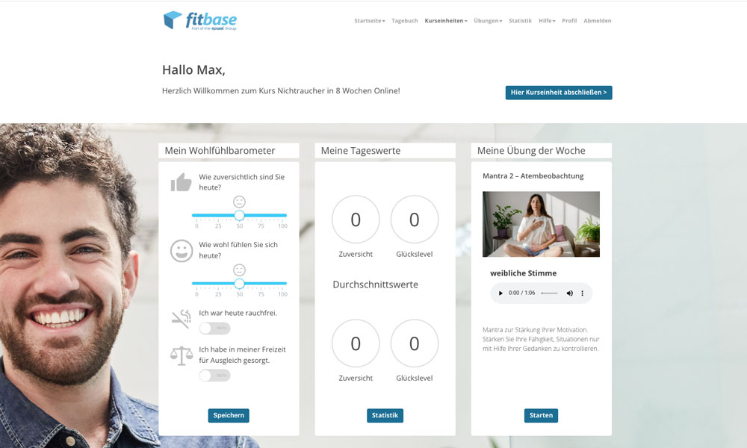Open the Tagebuch page
The image size is (747, 448).
pyautogui.click(x=404, y=20)
